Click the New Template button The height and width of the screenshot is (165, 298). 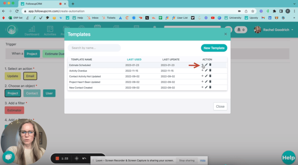pyautogui.click(x=214, y=48)
